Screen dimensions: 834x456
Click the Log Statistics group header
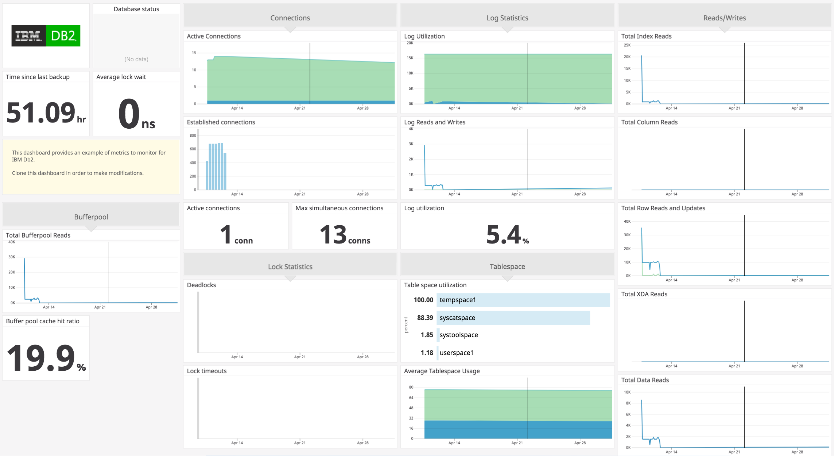(x=507, y=18)
